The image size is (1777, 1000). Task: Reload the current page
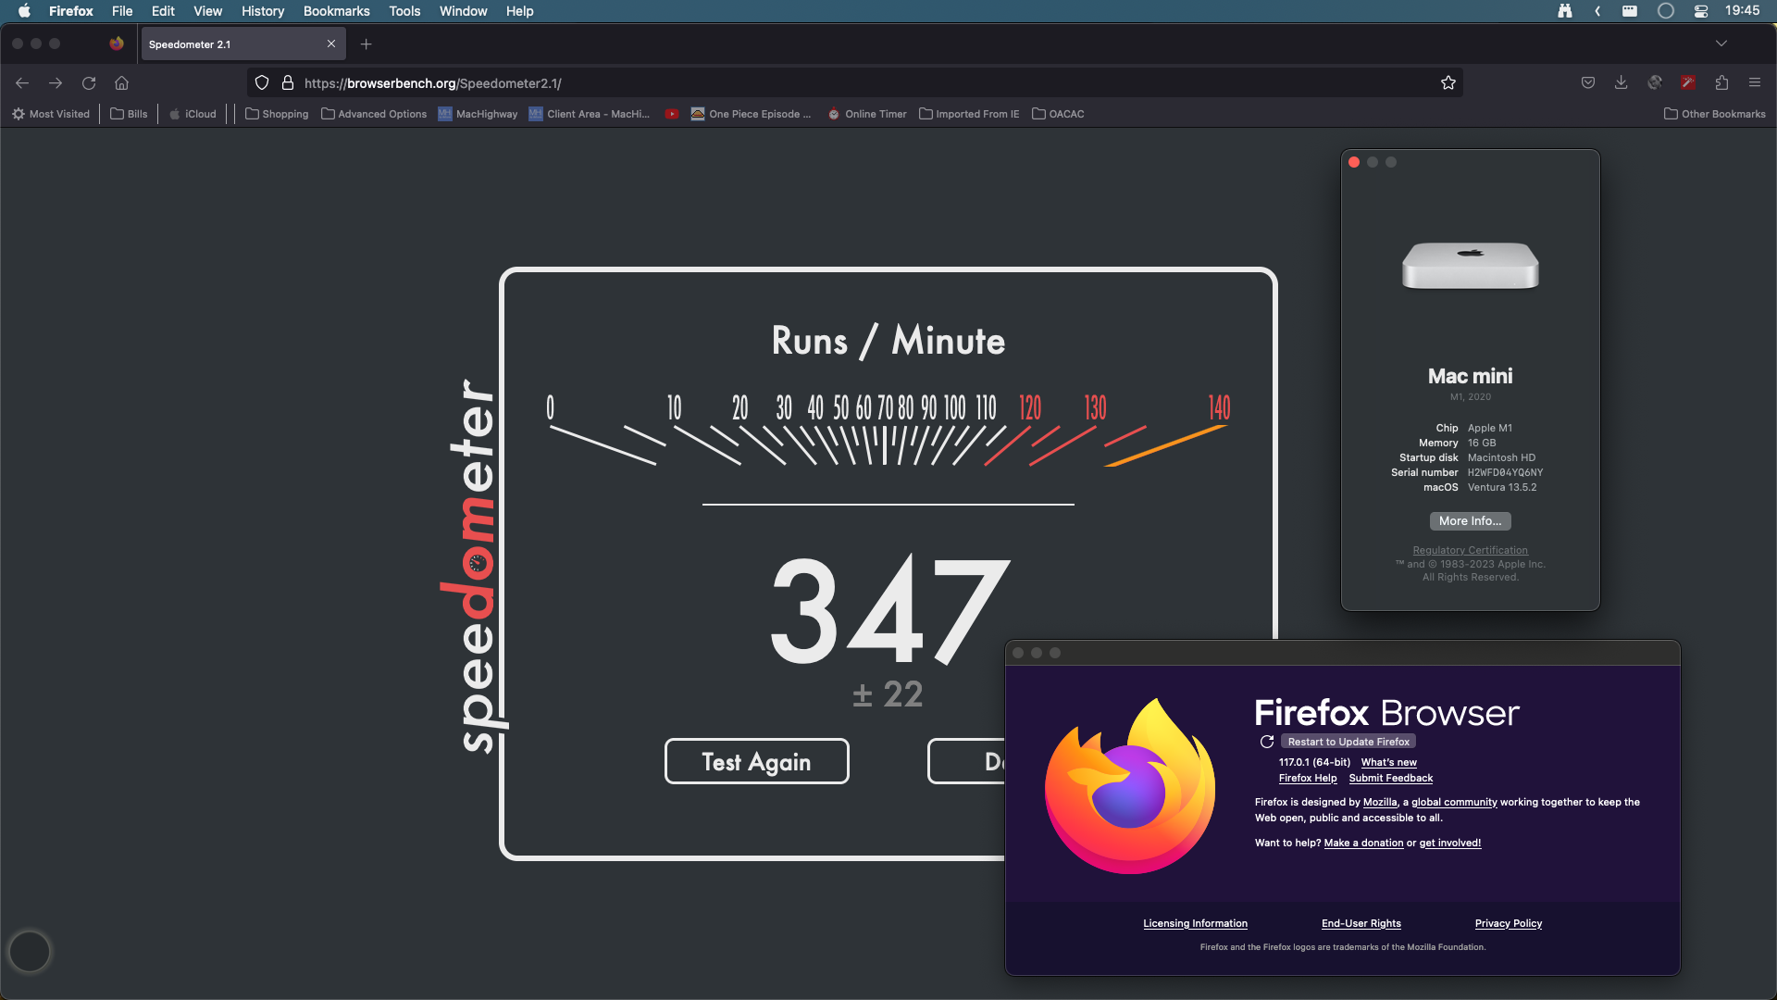tap(89, 83)
